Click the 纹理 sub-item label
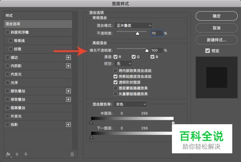The height and width of the screenshot is (162, 241). [x=17, y=49]
